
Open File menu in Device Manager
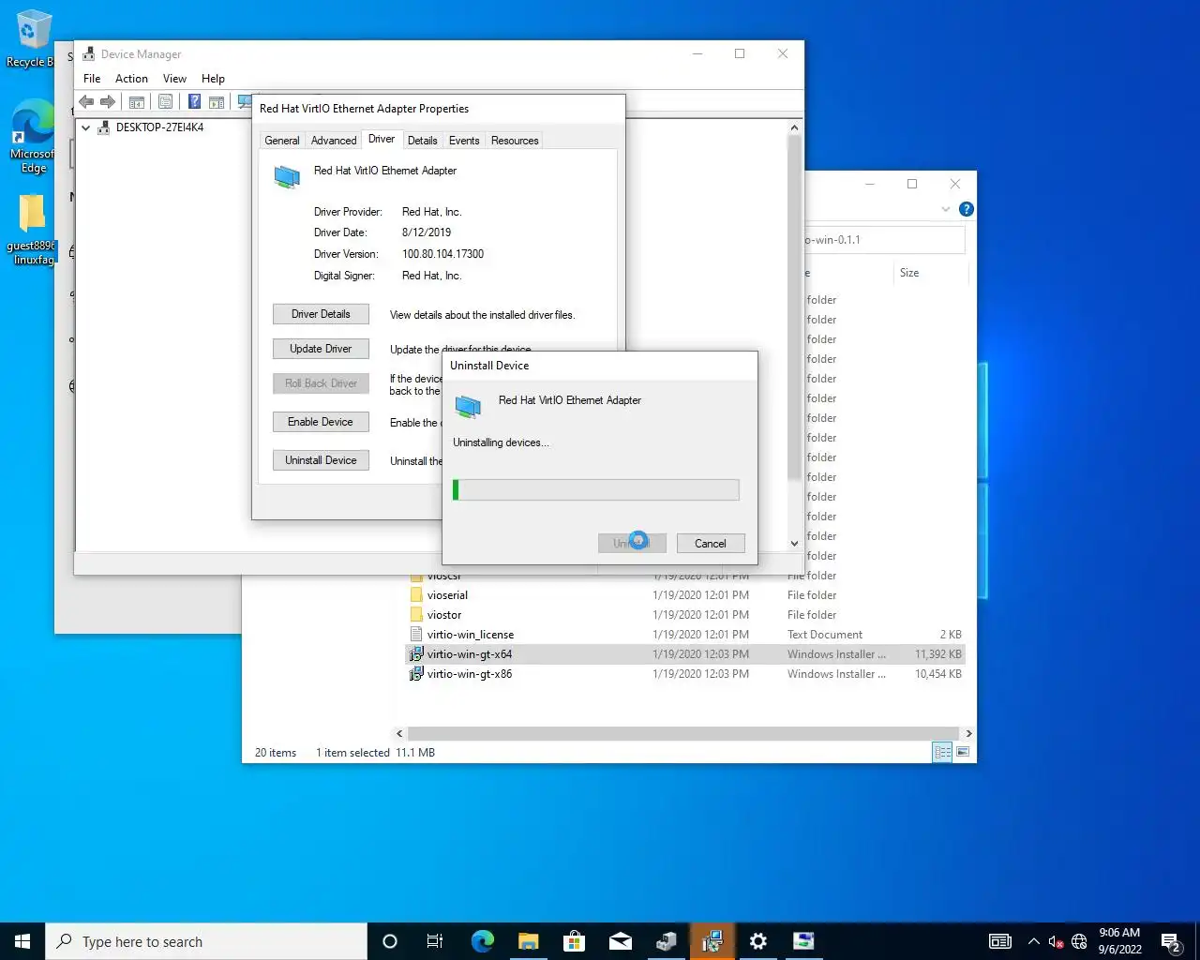pyautogui.click(x=92, y=79)
